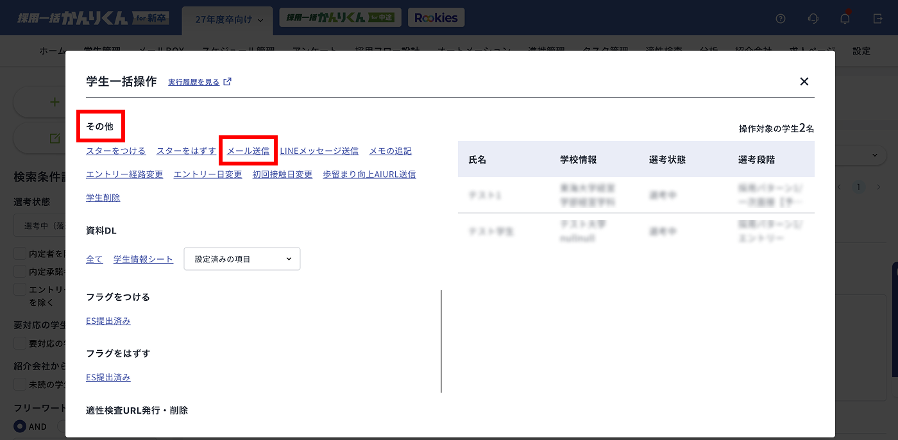Click the external link icon beside 実行履歴を見る
The image size is (898, 440).
(x=227, y=82)
